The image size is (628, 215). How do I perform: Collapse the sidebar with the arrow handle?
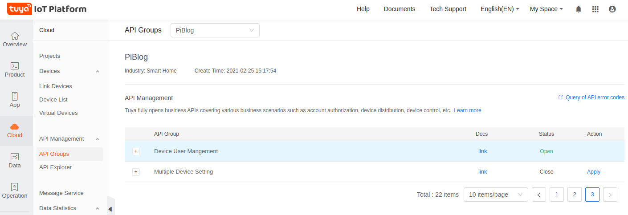pyautogui.click(x=110, y=209)
